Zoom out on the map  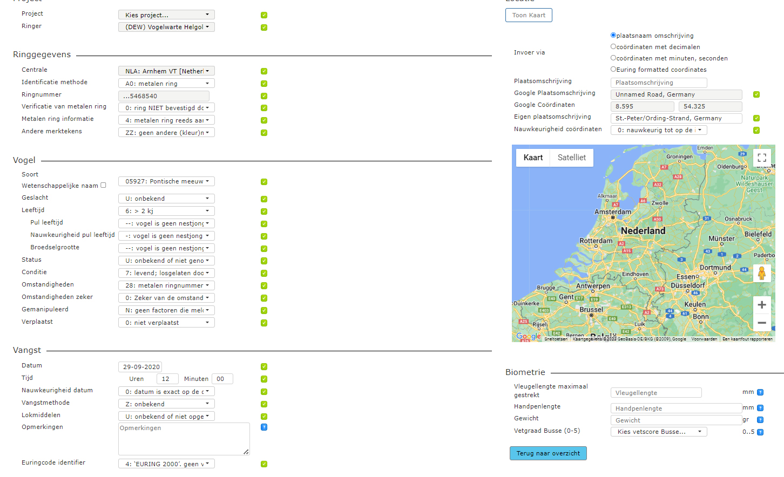coord(761,323)
